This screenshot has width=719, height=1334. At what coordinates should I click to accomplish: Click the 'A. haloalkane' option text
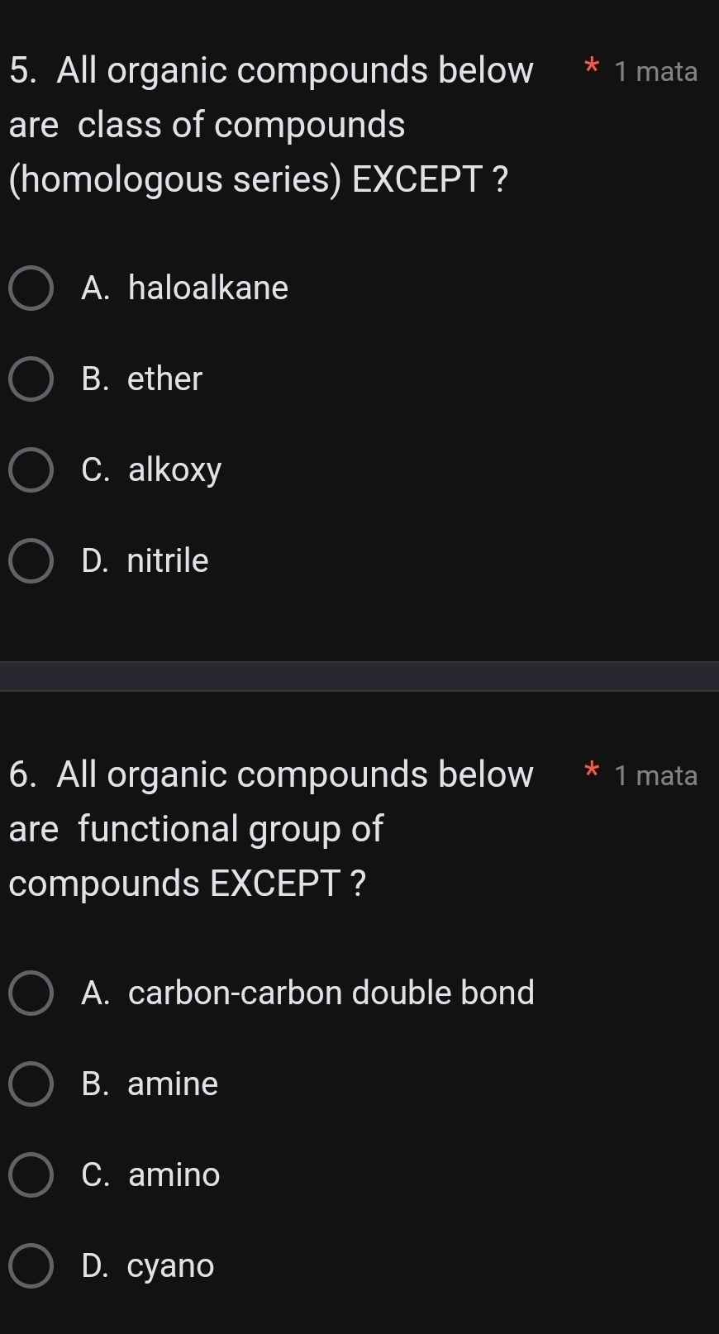(185, 288)
